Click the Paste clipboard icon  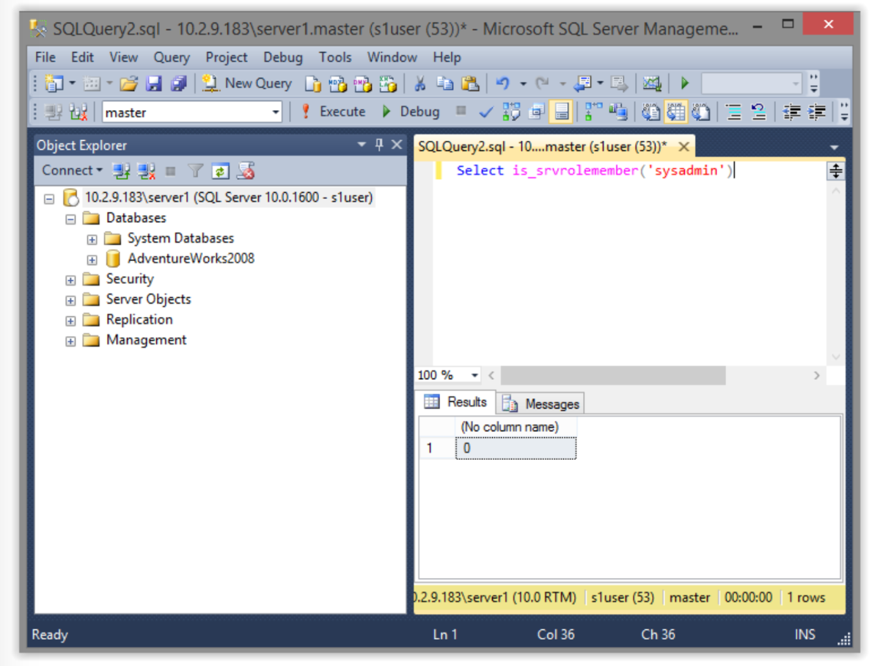click(470, 84)
